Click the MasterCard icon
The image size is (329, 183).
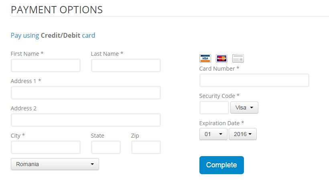[221, 59]
